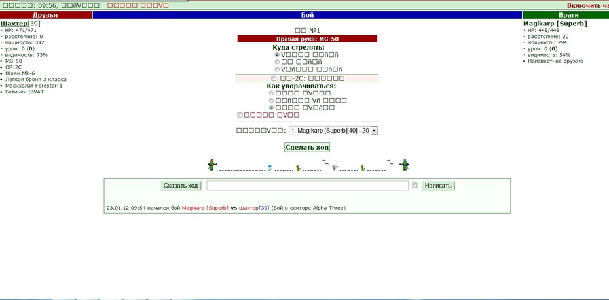Select the last radio option under Как уворачиваться
This screenshot has width=609, height=300.
tap(271, 107)
